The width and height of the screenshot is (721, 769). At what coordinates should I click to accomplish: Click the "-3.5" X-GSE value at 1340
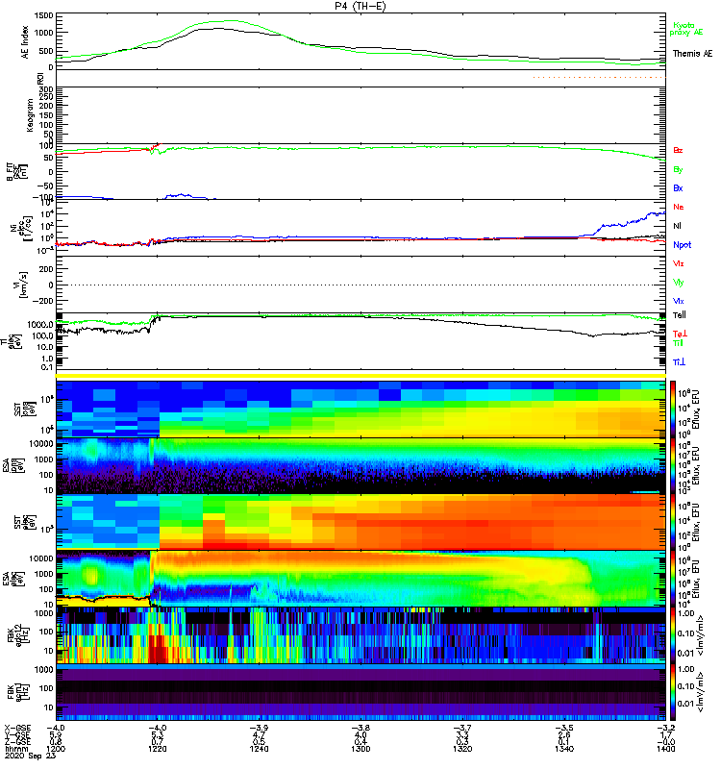564,728
